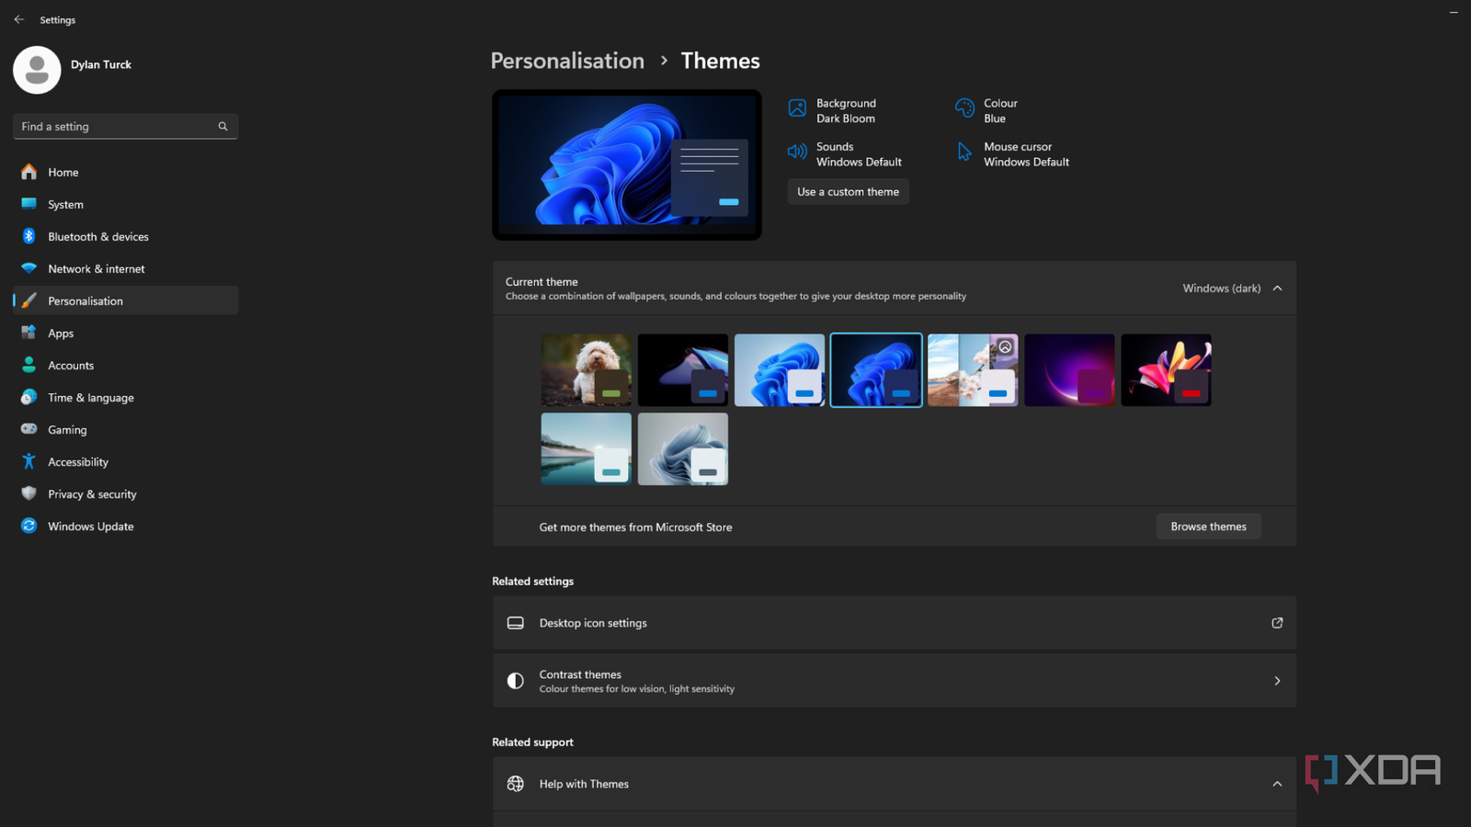The image size is (1471, 827).
Task: Click the Network & internet wifi icon
Action: coord(29,268)
